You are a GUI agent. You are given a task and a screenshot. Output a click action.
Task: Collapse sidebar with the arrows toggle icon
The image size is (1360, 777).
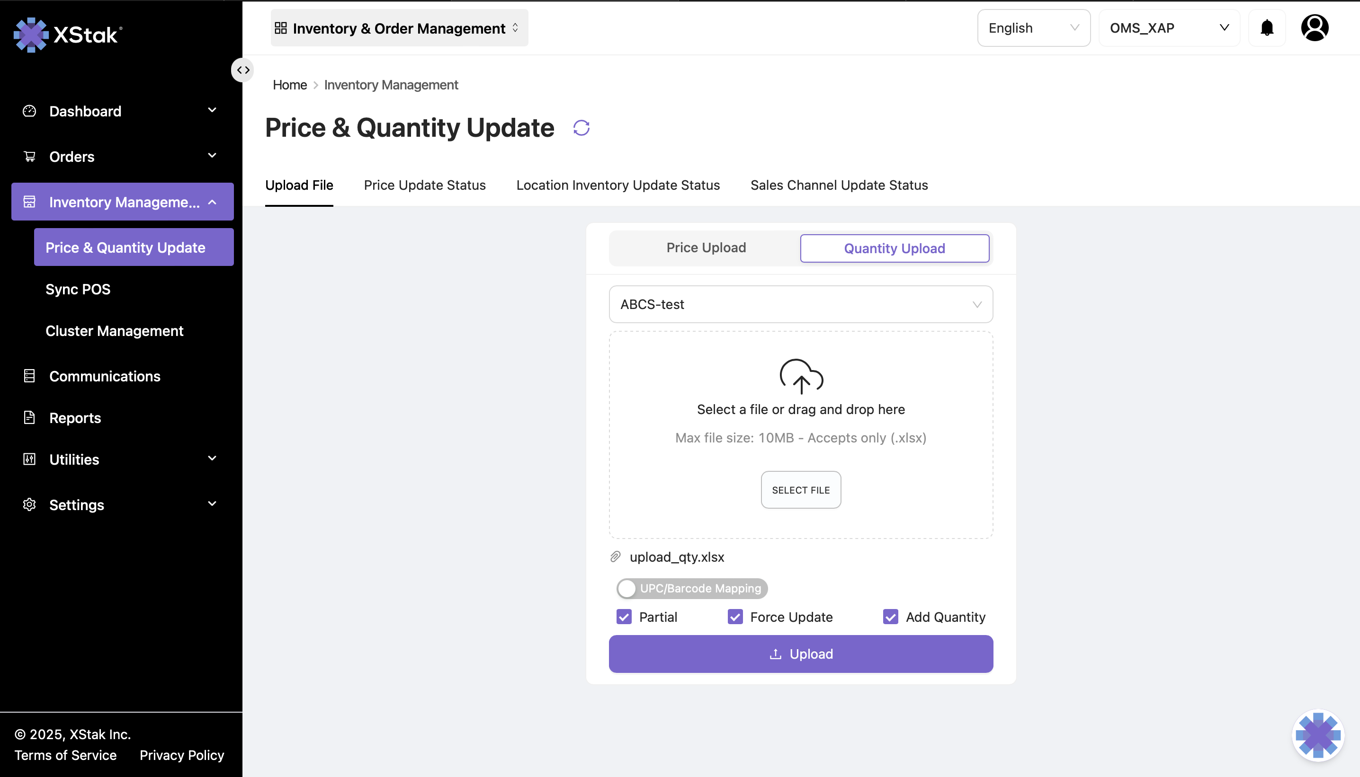tap(243, 70)
